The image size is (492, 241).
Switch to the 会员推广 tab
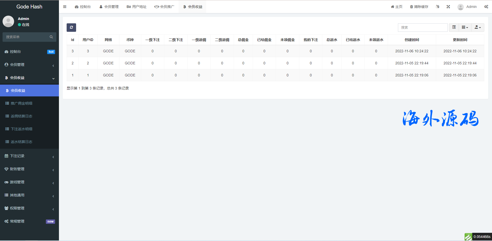[x=164, y=7]
